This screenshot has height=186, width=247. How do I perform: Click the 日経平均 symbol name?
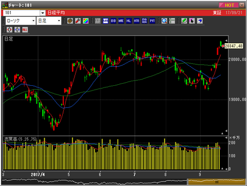coord(56,13)
